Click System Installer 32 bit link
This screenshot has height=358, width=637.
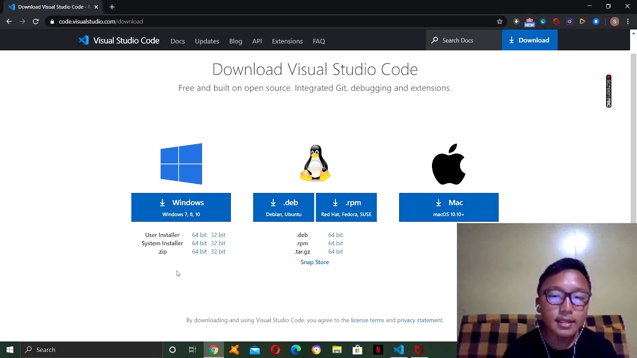coord(218,243)
